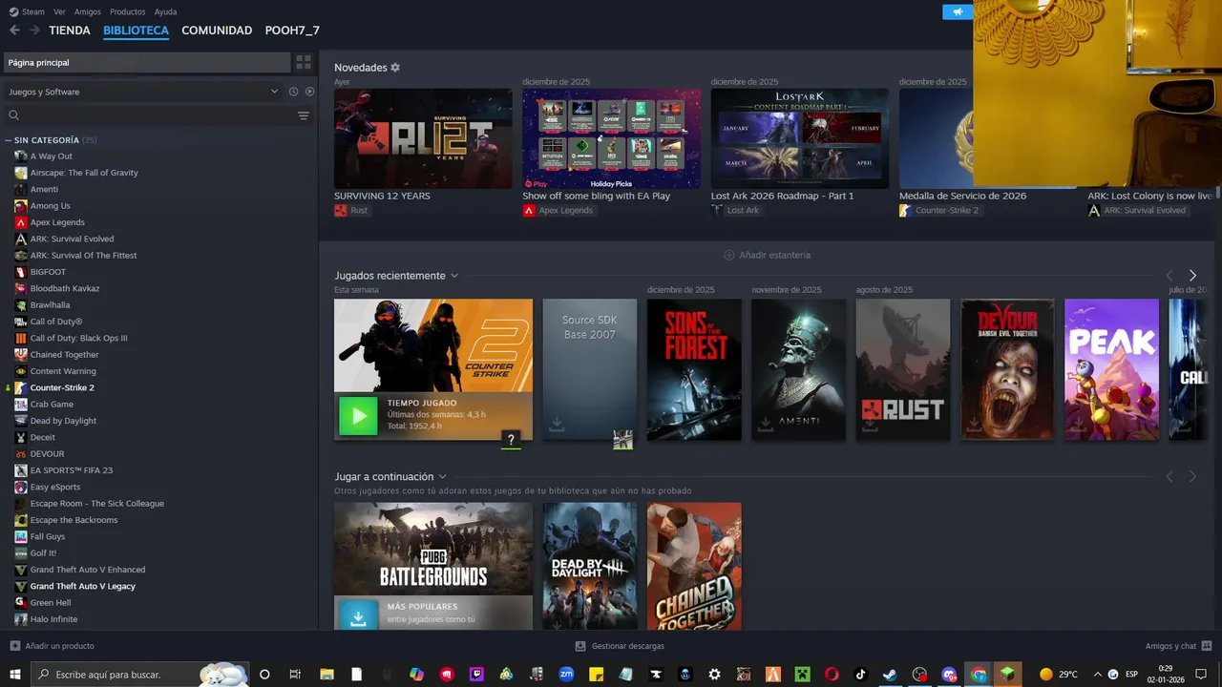Screen dimensions: 1222x687
Task: Toggle the ready-to-play filter icon
Action: coord(309,92)
